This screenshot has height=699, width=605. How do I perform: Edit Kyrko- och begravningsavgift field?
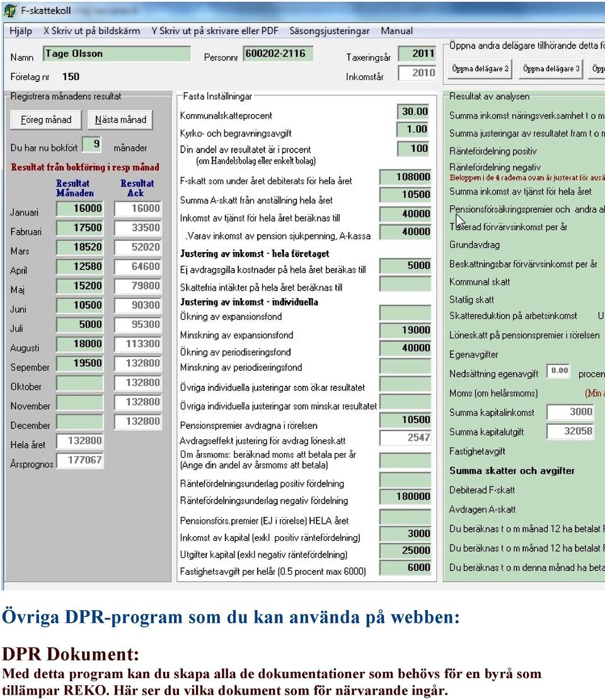pos(413,129)
